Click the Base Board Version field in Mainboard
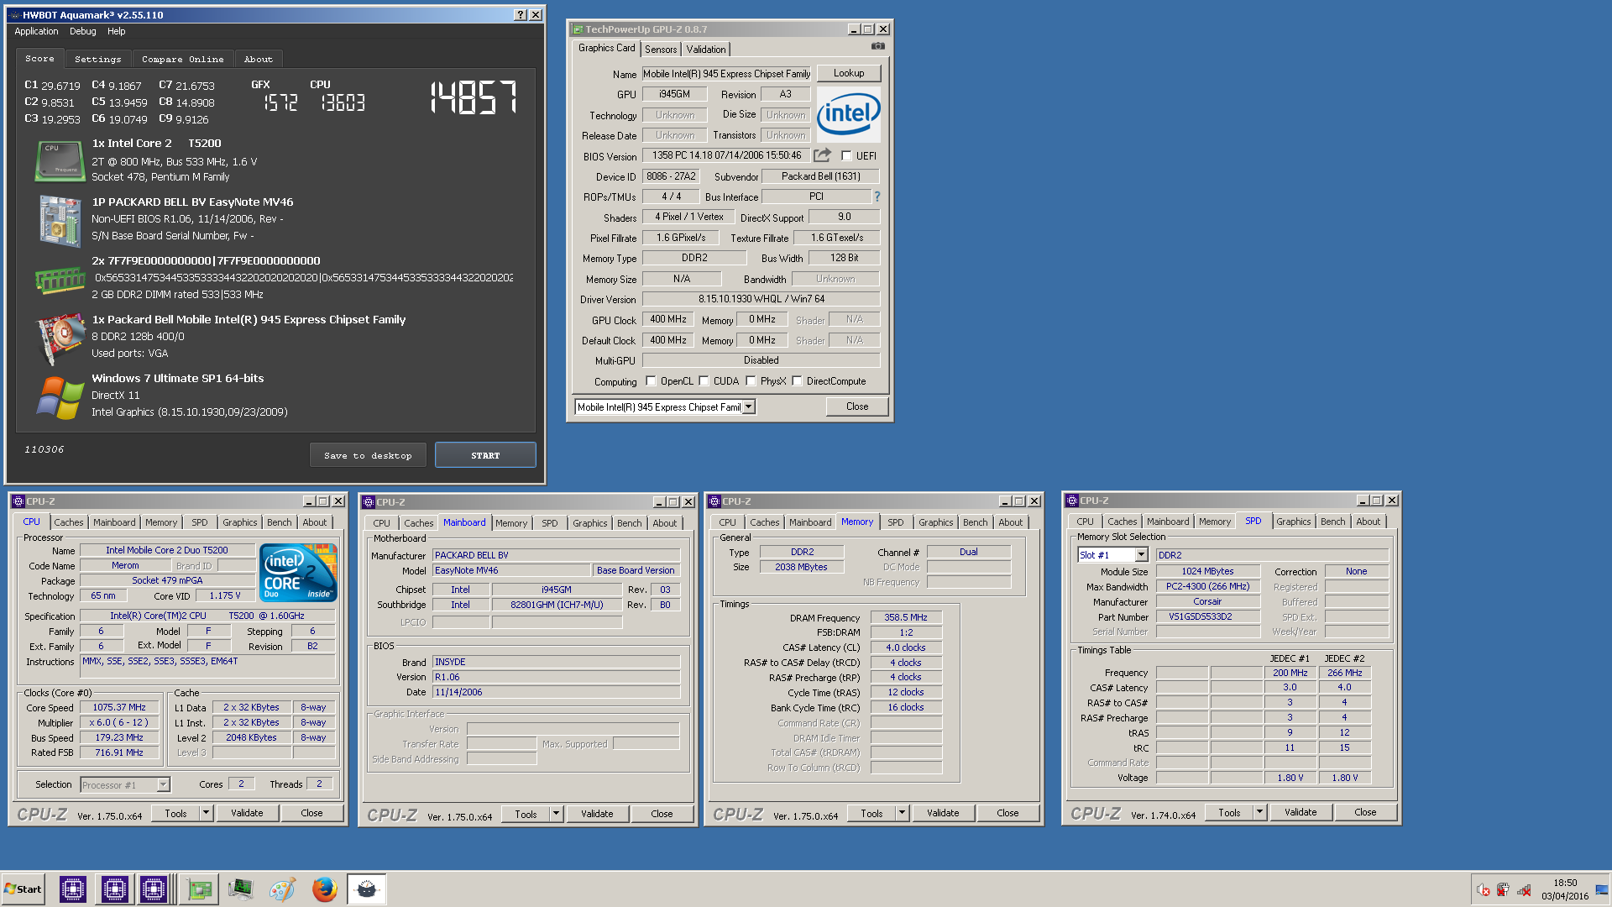 point(636,570)
